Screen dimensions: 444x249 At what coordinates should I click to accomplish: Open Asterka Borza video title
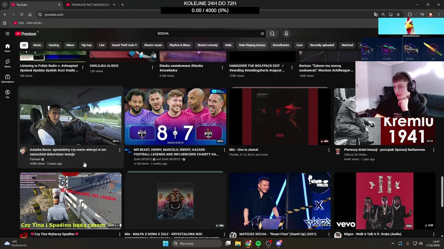click(x=68, y=152)
